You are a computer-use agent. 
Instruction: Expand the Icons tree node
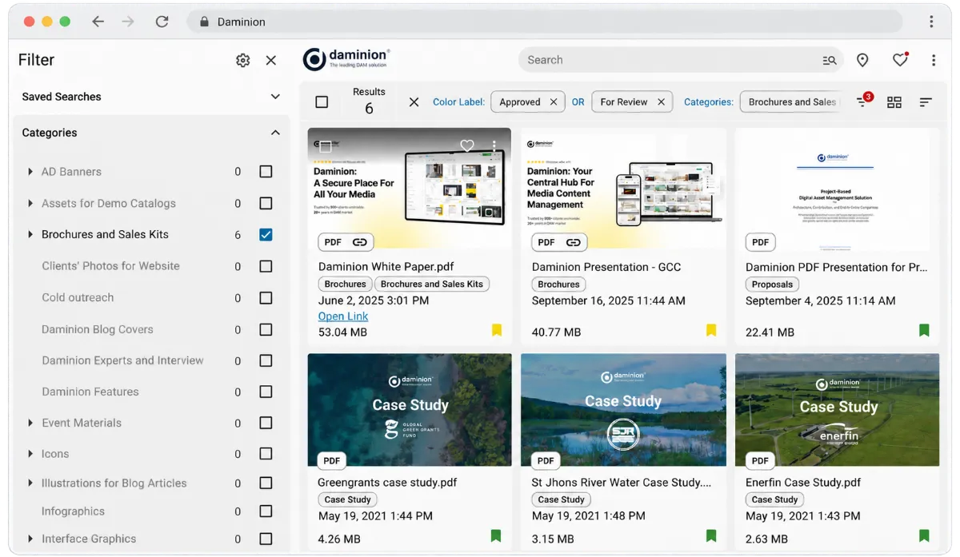coord(30,454)
